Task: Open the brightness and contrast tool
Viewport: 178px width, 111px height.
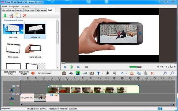Action: [x=107, y=73]
